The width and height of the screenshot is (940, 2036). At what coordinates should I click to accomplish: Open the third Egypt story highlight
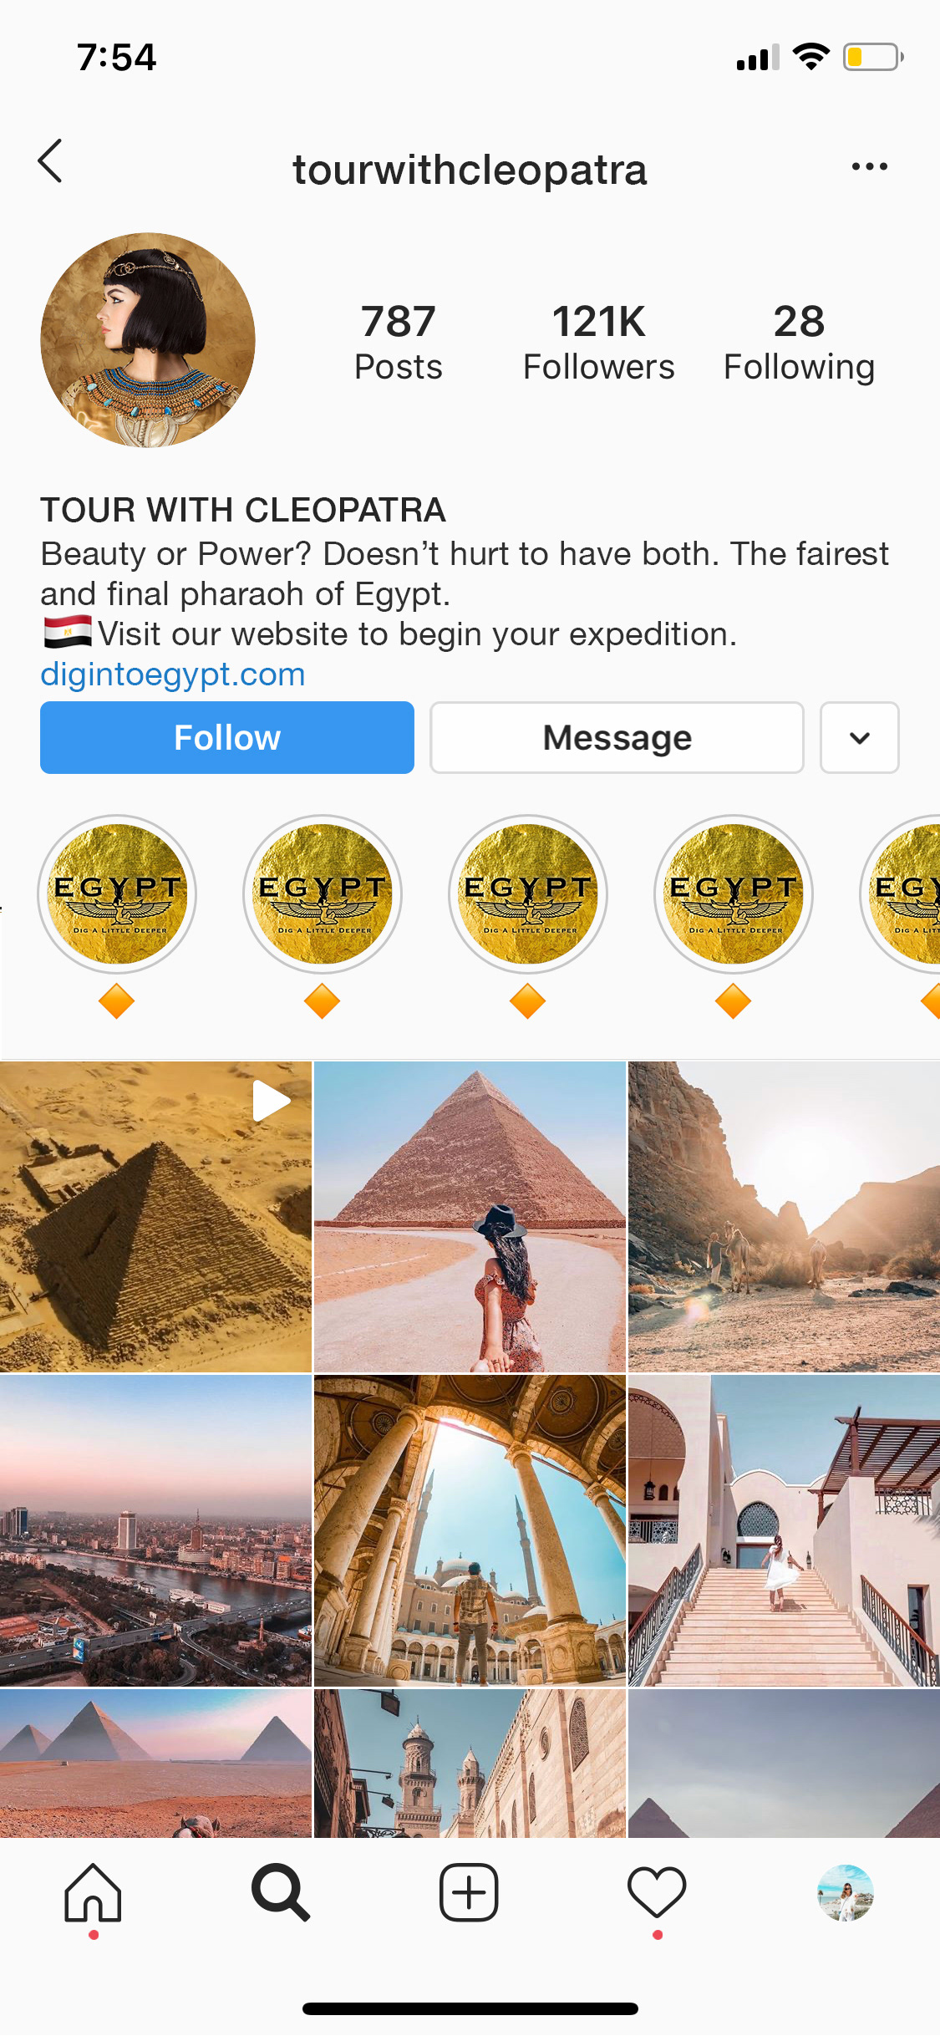click(528, 894)
